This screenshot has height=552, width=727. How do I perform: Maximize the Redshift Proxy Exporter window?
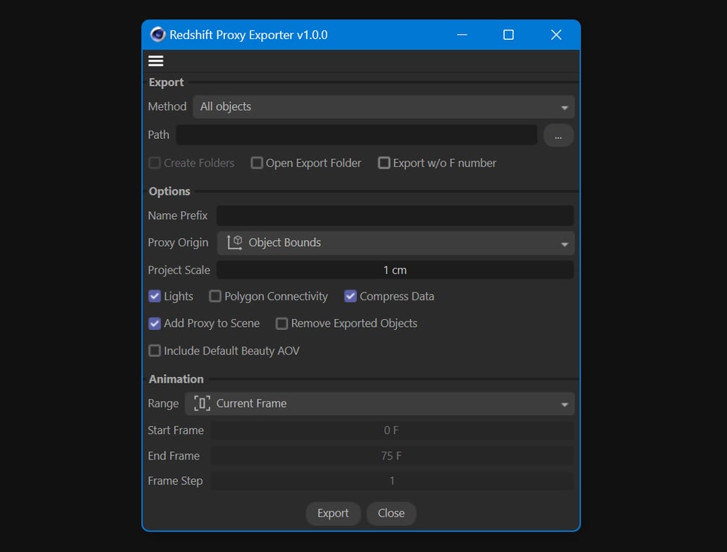tap(508, 35)
